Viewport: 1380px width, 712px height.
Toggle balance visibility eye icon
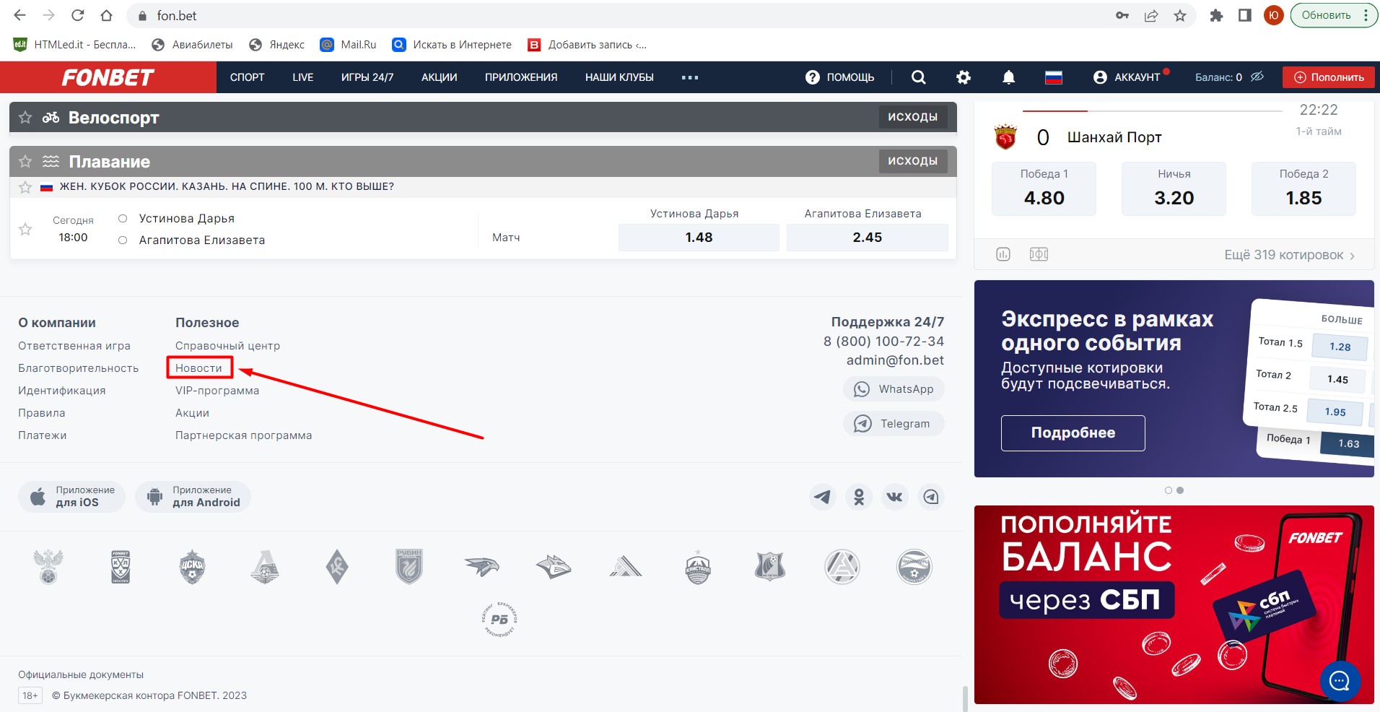click(1257, 77)
